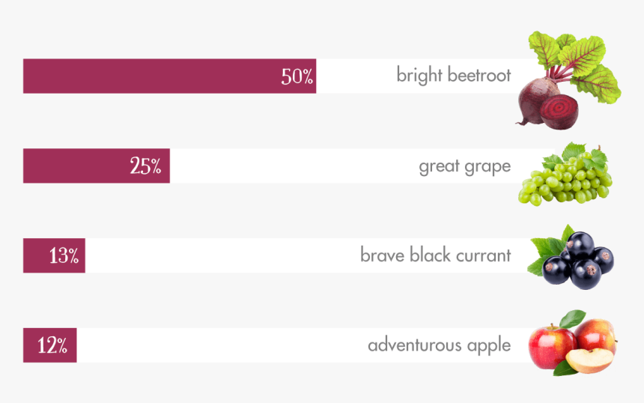The image size is (644, 403).
Task: Select the red apples picture
Action: [573, 342]
